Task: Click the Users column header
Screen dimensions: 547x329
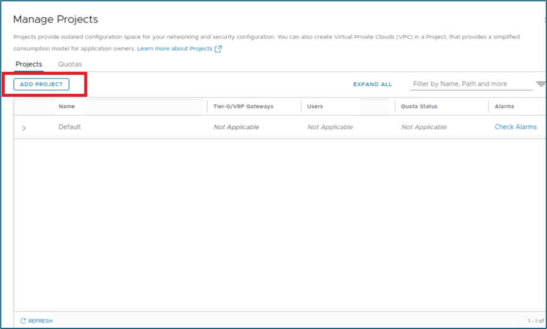Action: [315, 107]
